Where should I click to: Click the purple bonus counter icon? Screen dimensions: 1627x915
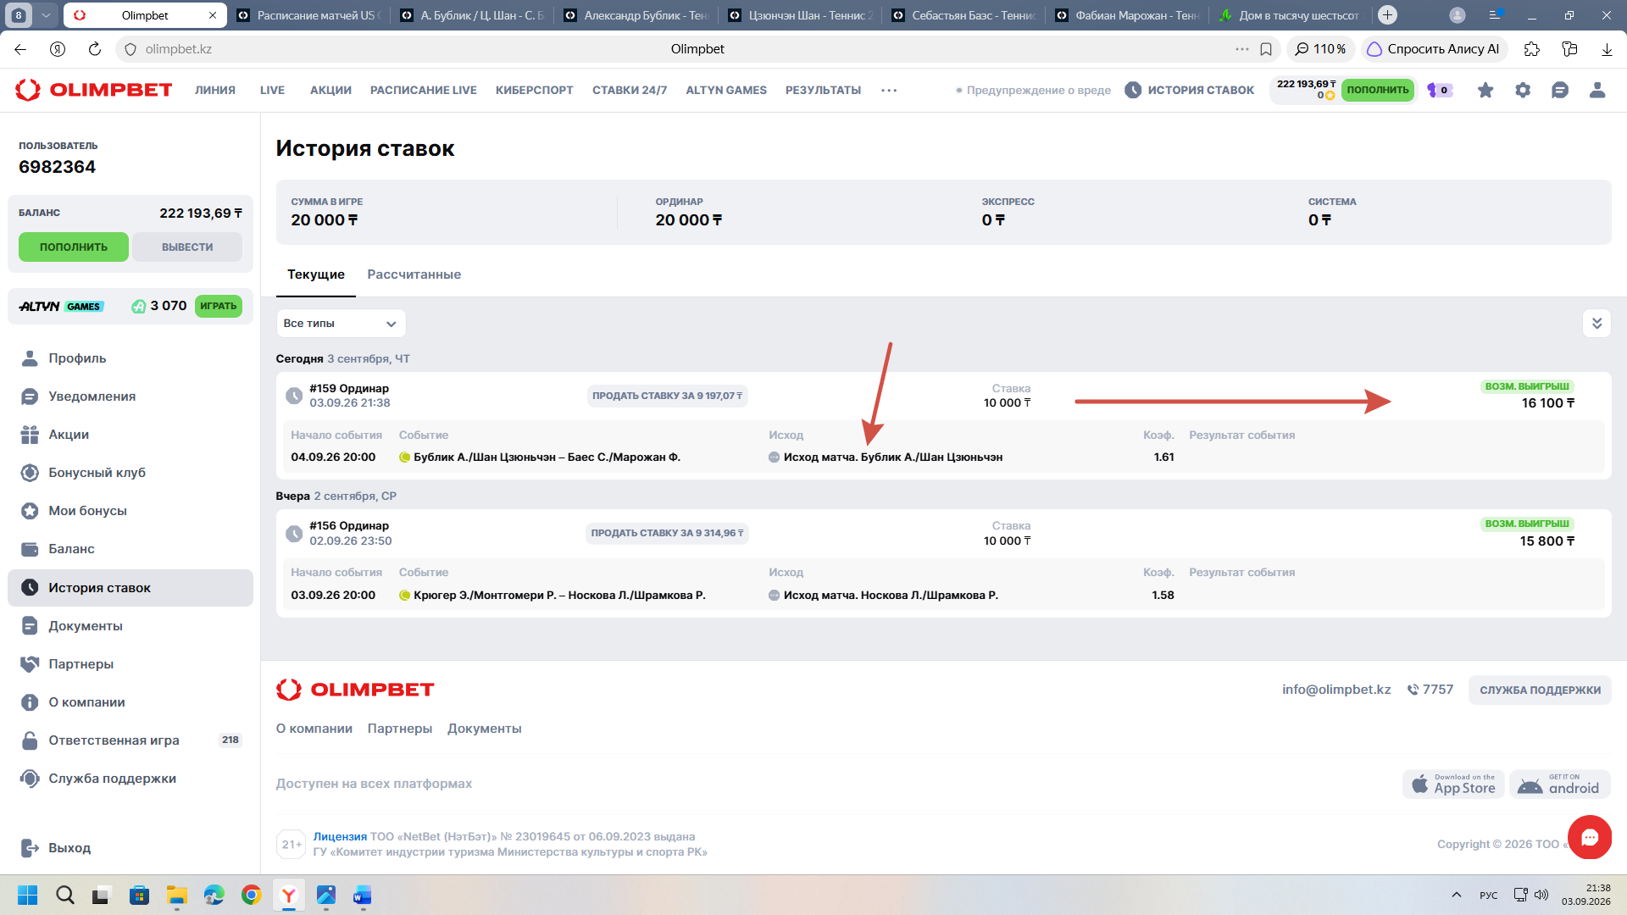(1440, 90)
